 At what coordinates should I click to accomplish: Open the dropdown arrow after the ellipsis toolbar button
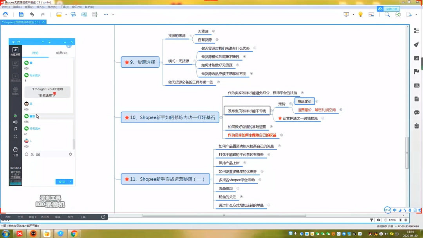(113, 14)
